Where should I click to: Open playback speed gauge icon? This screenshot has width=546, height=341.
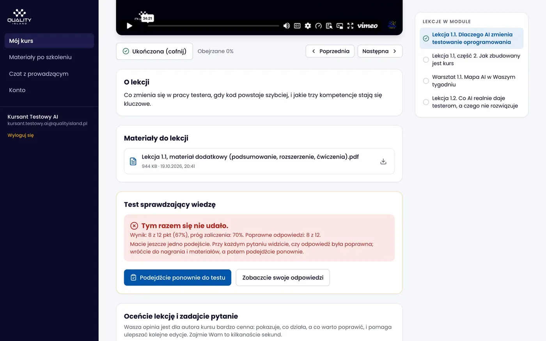point(318,26)
